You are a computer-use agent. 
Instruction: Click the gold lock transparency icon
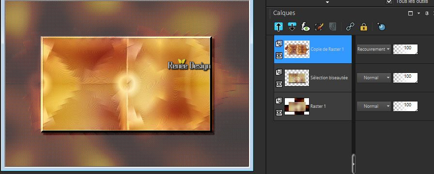pos(363,27)
